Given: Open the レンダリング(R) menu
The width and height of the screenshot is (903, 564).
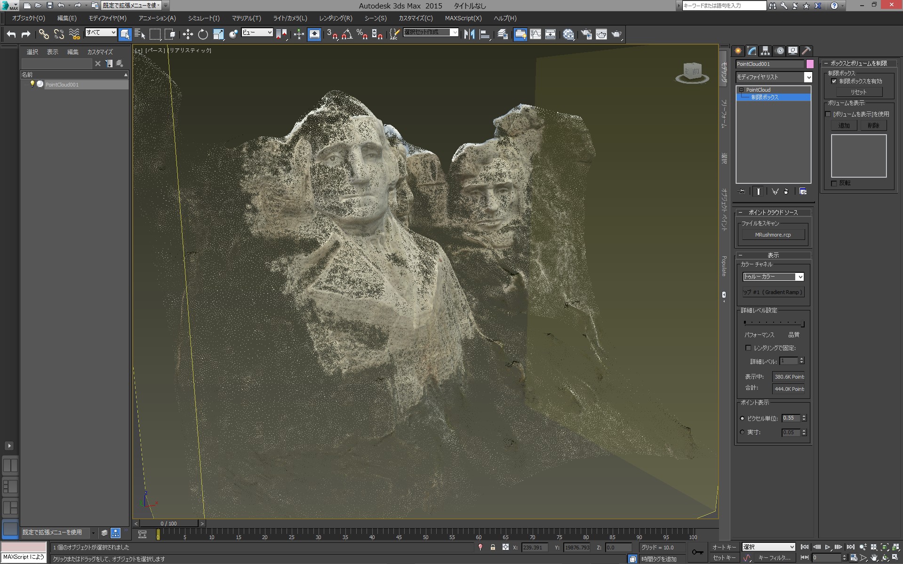Looking at the screenshot, I should pyautogui.click(x=335, y=18).
